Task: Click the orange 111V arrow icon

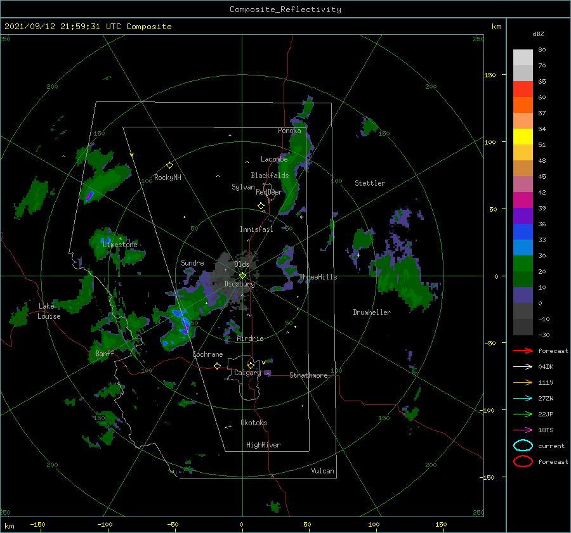Action: click(x=523, y=382)
